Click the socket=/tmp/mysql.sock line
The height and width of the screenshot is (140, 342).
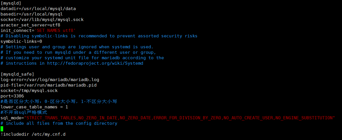coord(29,91)
